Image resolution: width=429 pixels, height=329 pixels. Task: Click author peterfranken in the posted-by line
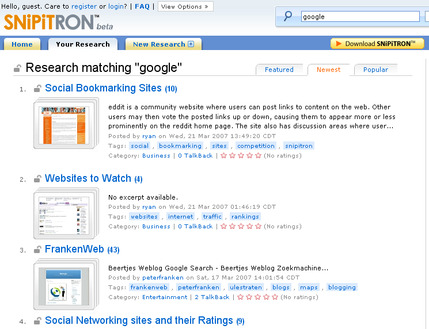click(x=163, y=278)
